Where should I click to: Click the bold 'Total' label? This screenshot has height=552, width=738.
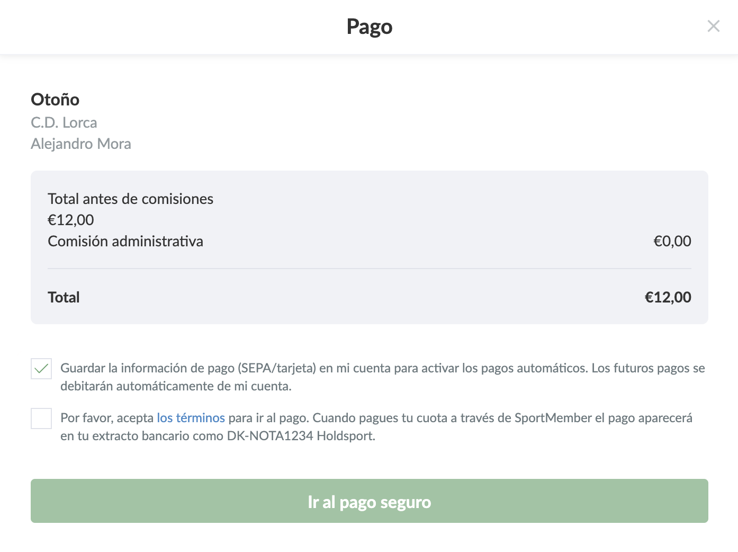pos(64,298)
